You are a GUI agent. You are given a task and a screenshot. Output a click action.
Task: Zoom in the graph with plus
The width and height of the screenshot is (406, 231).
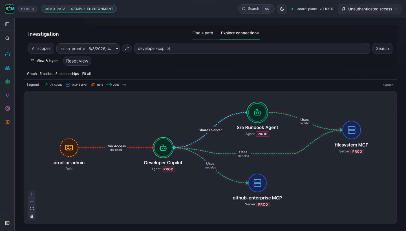[32, 194]
